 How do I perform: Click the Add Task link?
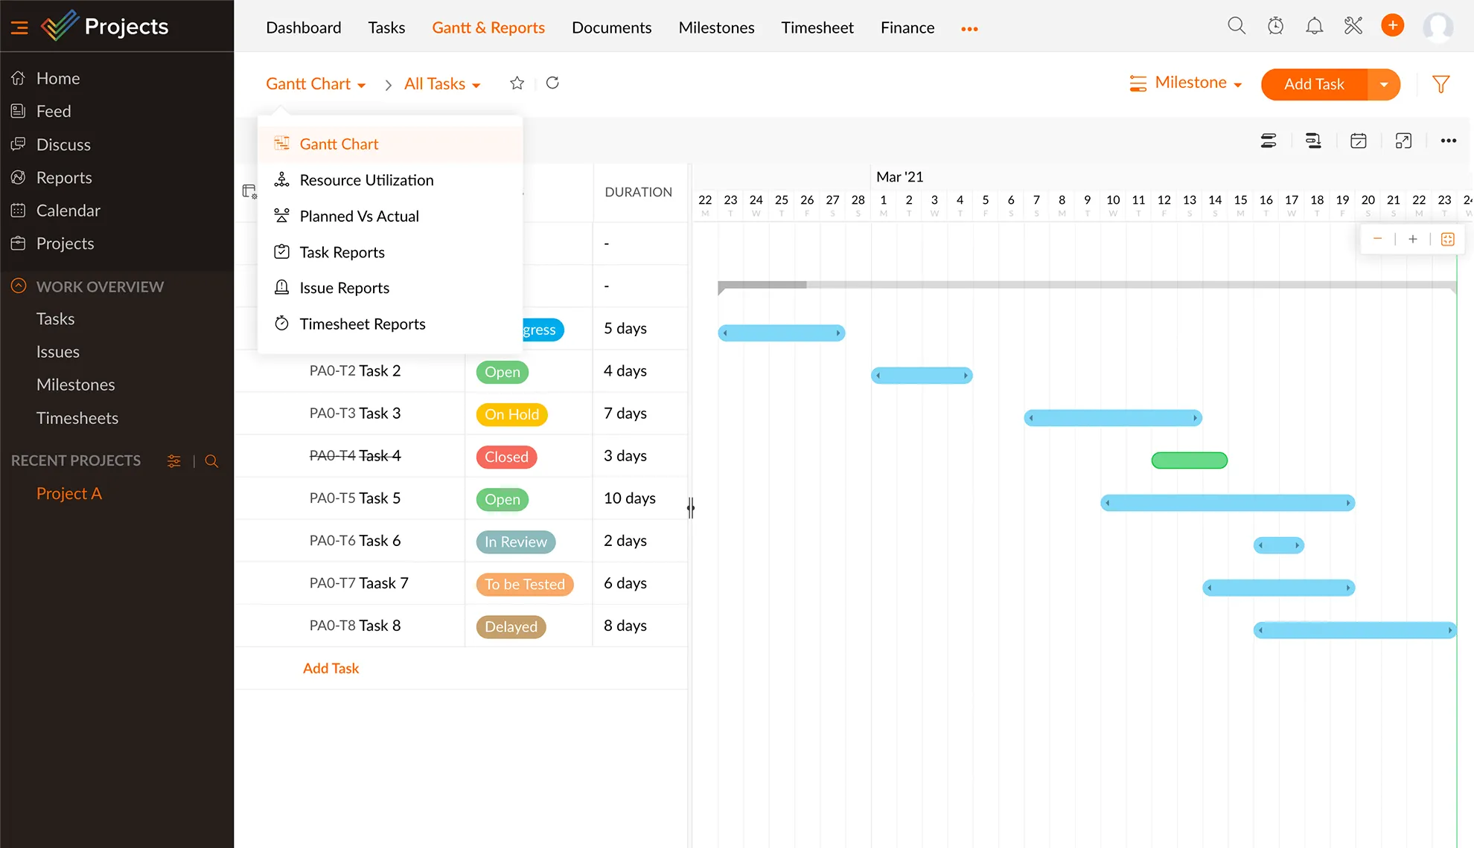click(x=331, y=666)
